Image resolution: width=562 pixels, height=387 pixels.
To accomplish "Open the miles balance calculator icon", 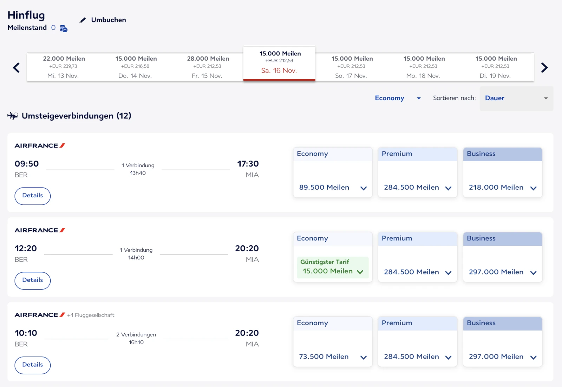I will [x=64, y=28].
